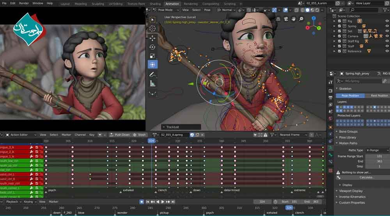Select the Cursor tool in viewport toolbar

tap(152, 28)
